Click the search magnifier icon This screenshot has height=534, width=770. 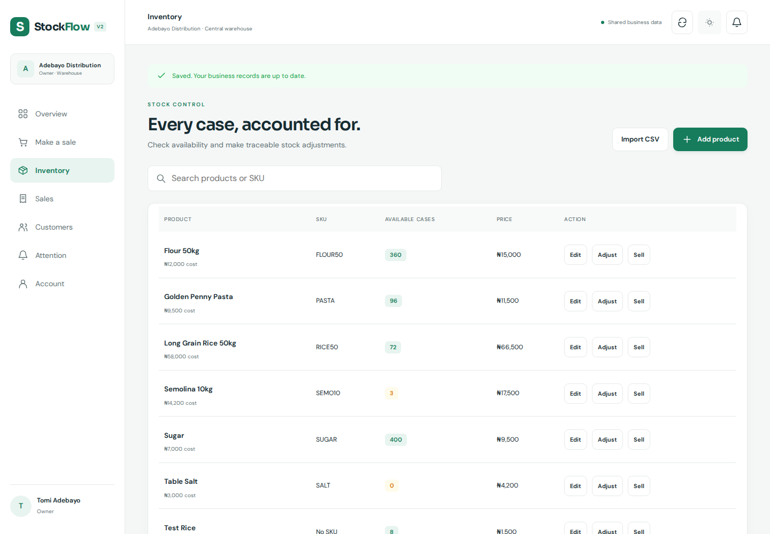pyautogui.click(x=161, y=178)
